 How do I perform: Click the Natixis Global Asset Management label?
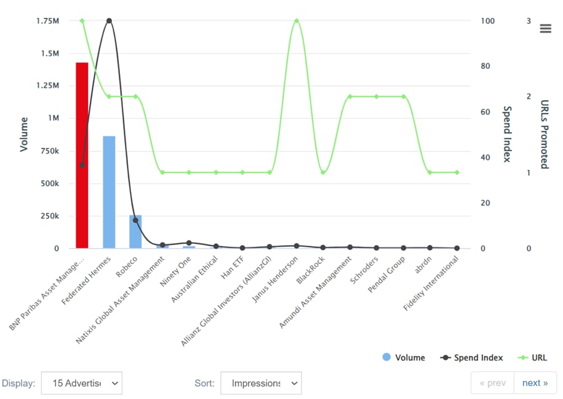120,300
